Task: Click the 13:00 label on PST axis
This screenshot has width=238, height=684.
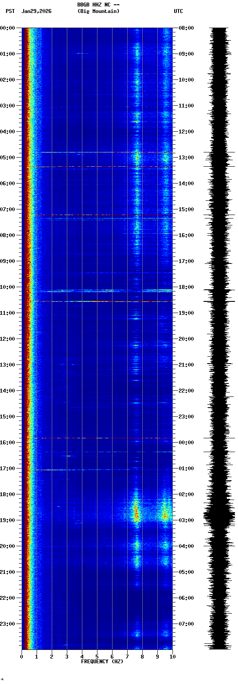Action: [x=7, y=365]
